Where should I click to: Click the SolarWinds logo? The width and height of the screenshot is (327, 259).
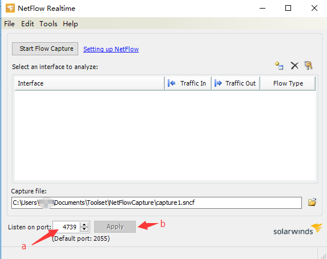coord(298,229)
